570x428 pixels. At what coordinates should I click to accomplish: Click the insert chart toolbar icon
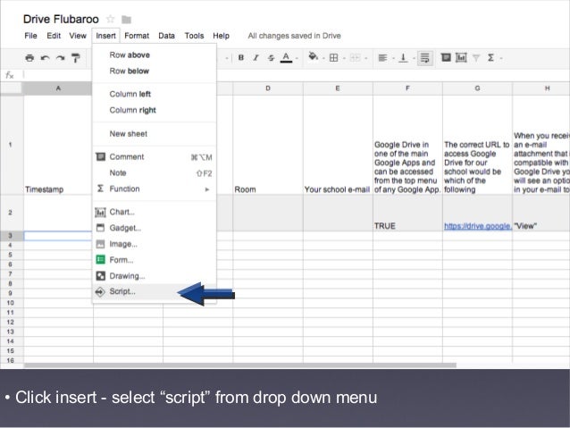point(461,57)
